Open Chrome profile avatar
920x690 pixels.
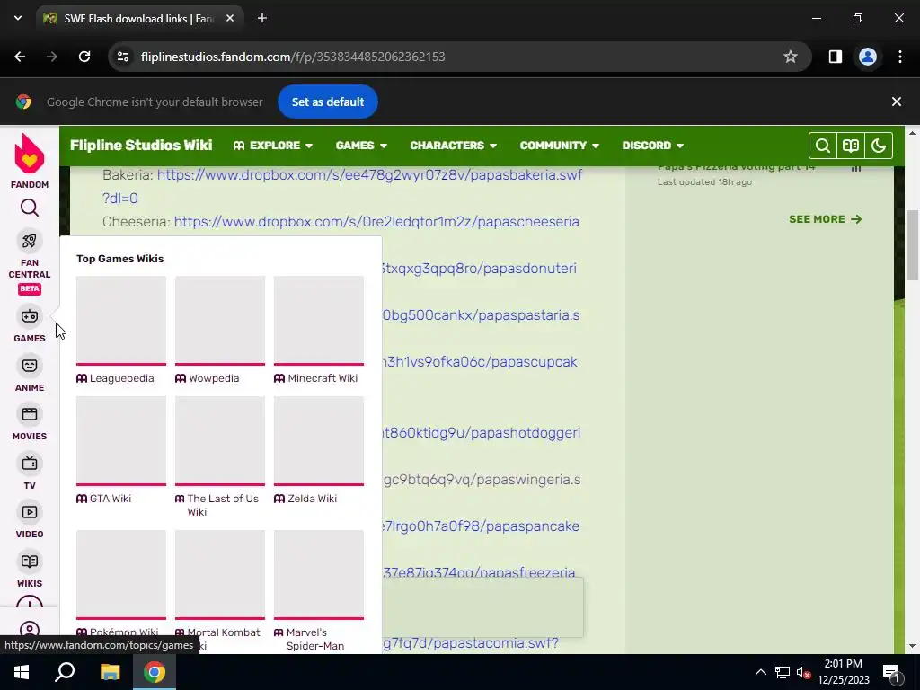click(x=868, y=57)
